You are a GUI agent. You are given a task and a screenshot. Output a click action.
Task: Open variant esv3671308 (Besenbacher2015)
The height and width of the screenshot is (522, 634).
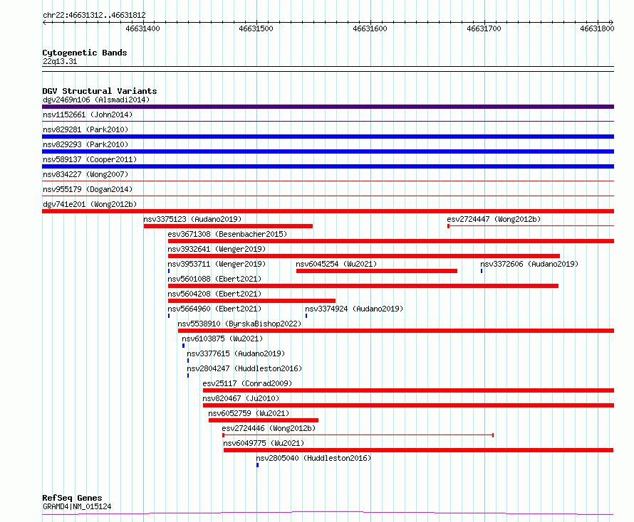[x=227, y=234]
